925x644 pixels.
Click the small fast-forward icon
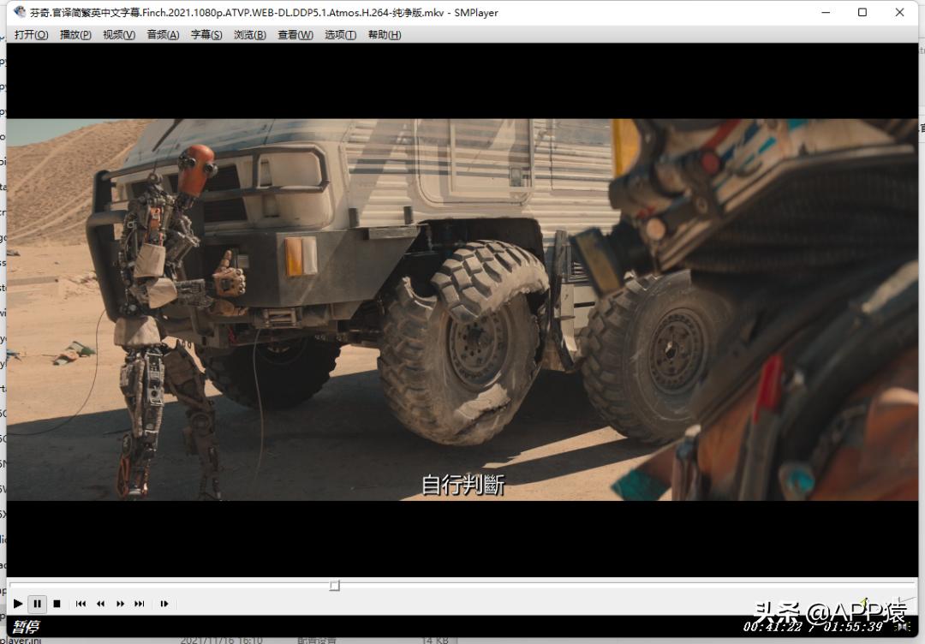[x=120, y=604]
